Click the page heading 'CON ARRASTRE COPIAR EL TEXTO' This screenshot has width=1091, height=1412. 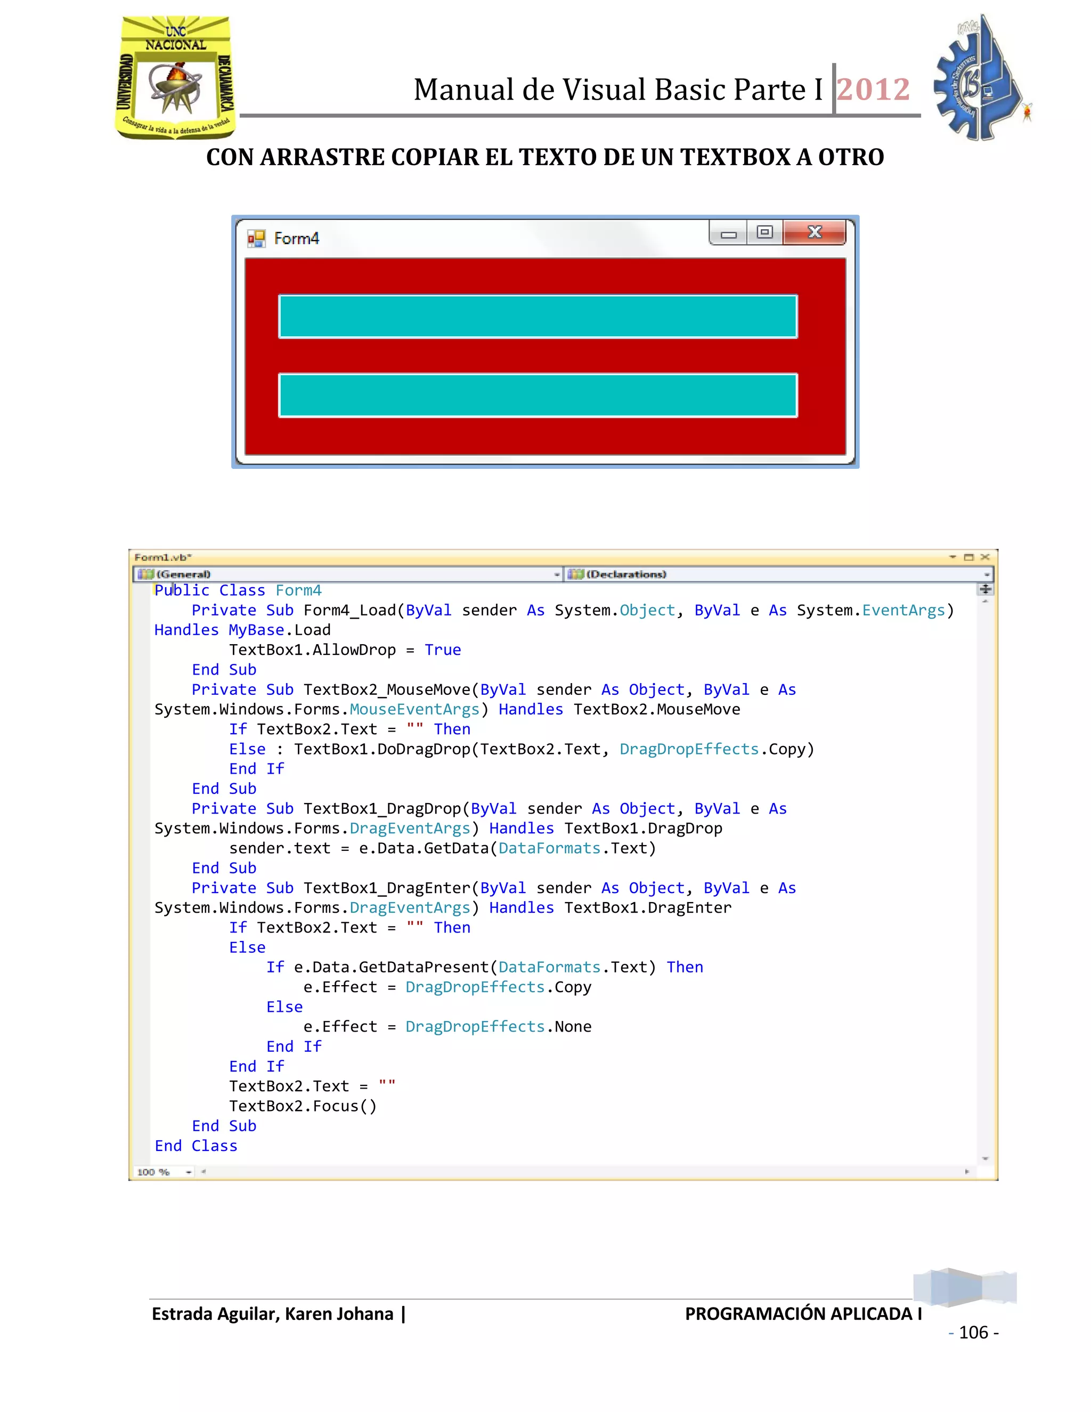point(545,157)
